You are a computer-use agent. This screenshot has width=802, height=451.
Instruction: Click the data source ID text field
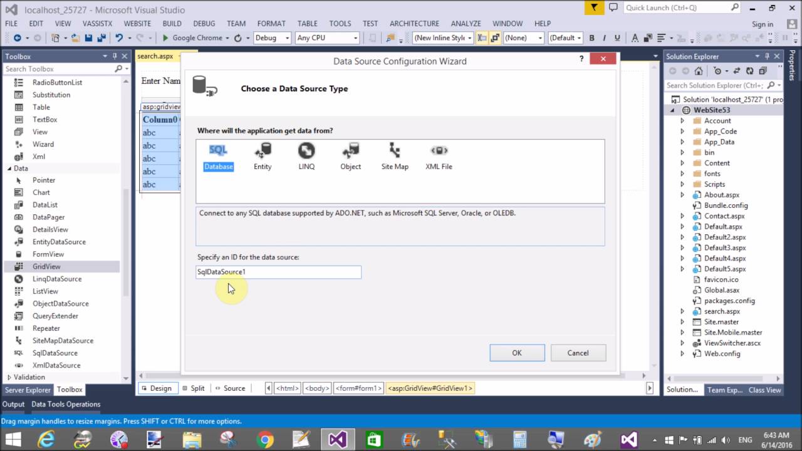click(278, 272)
